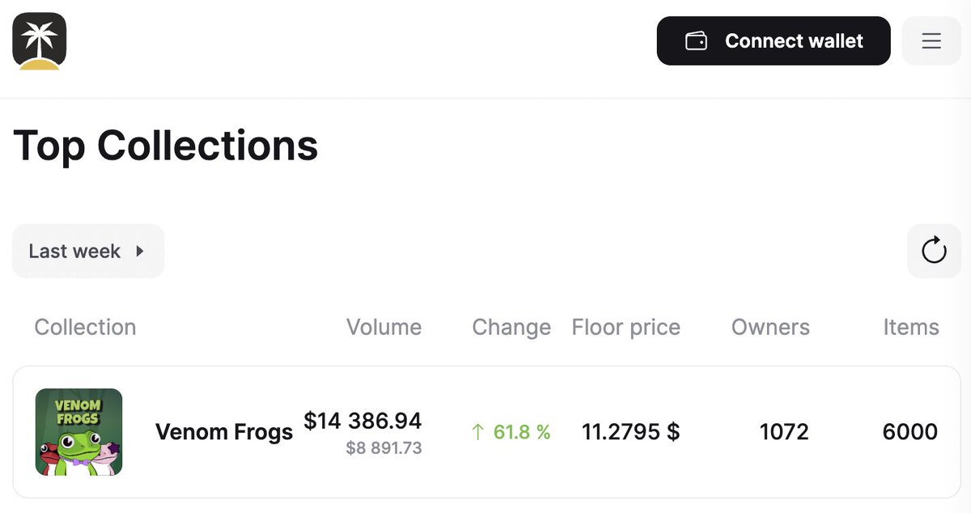Open the hamburger menu
The height and width of the screenshot is (513, 971).
point(931,40)
